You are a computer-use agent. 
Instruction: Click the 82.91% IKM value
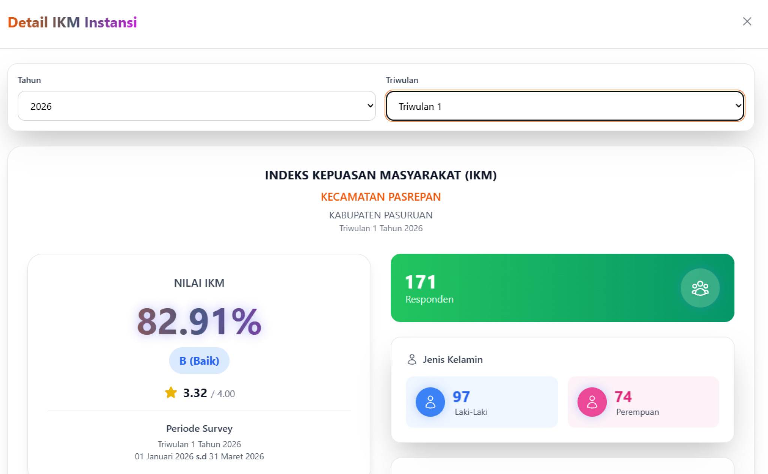[199, 321]
